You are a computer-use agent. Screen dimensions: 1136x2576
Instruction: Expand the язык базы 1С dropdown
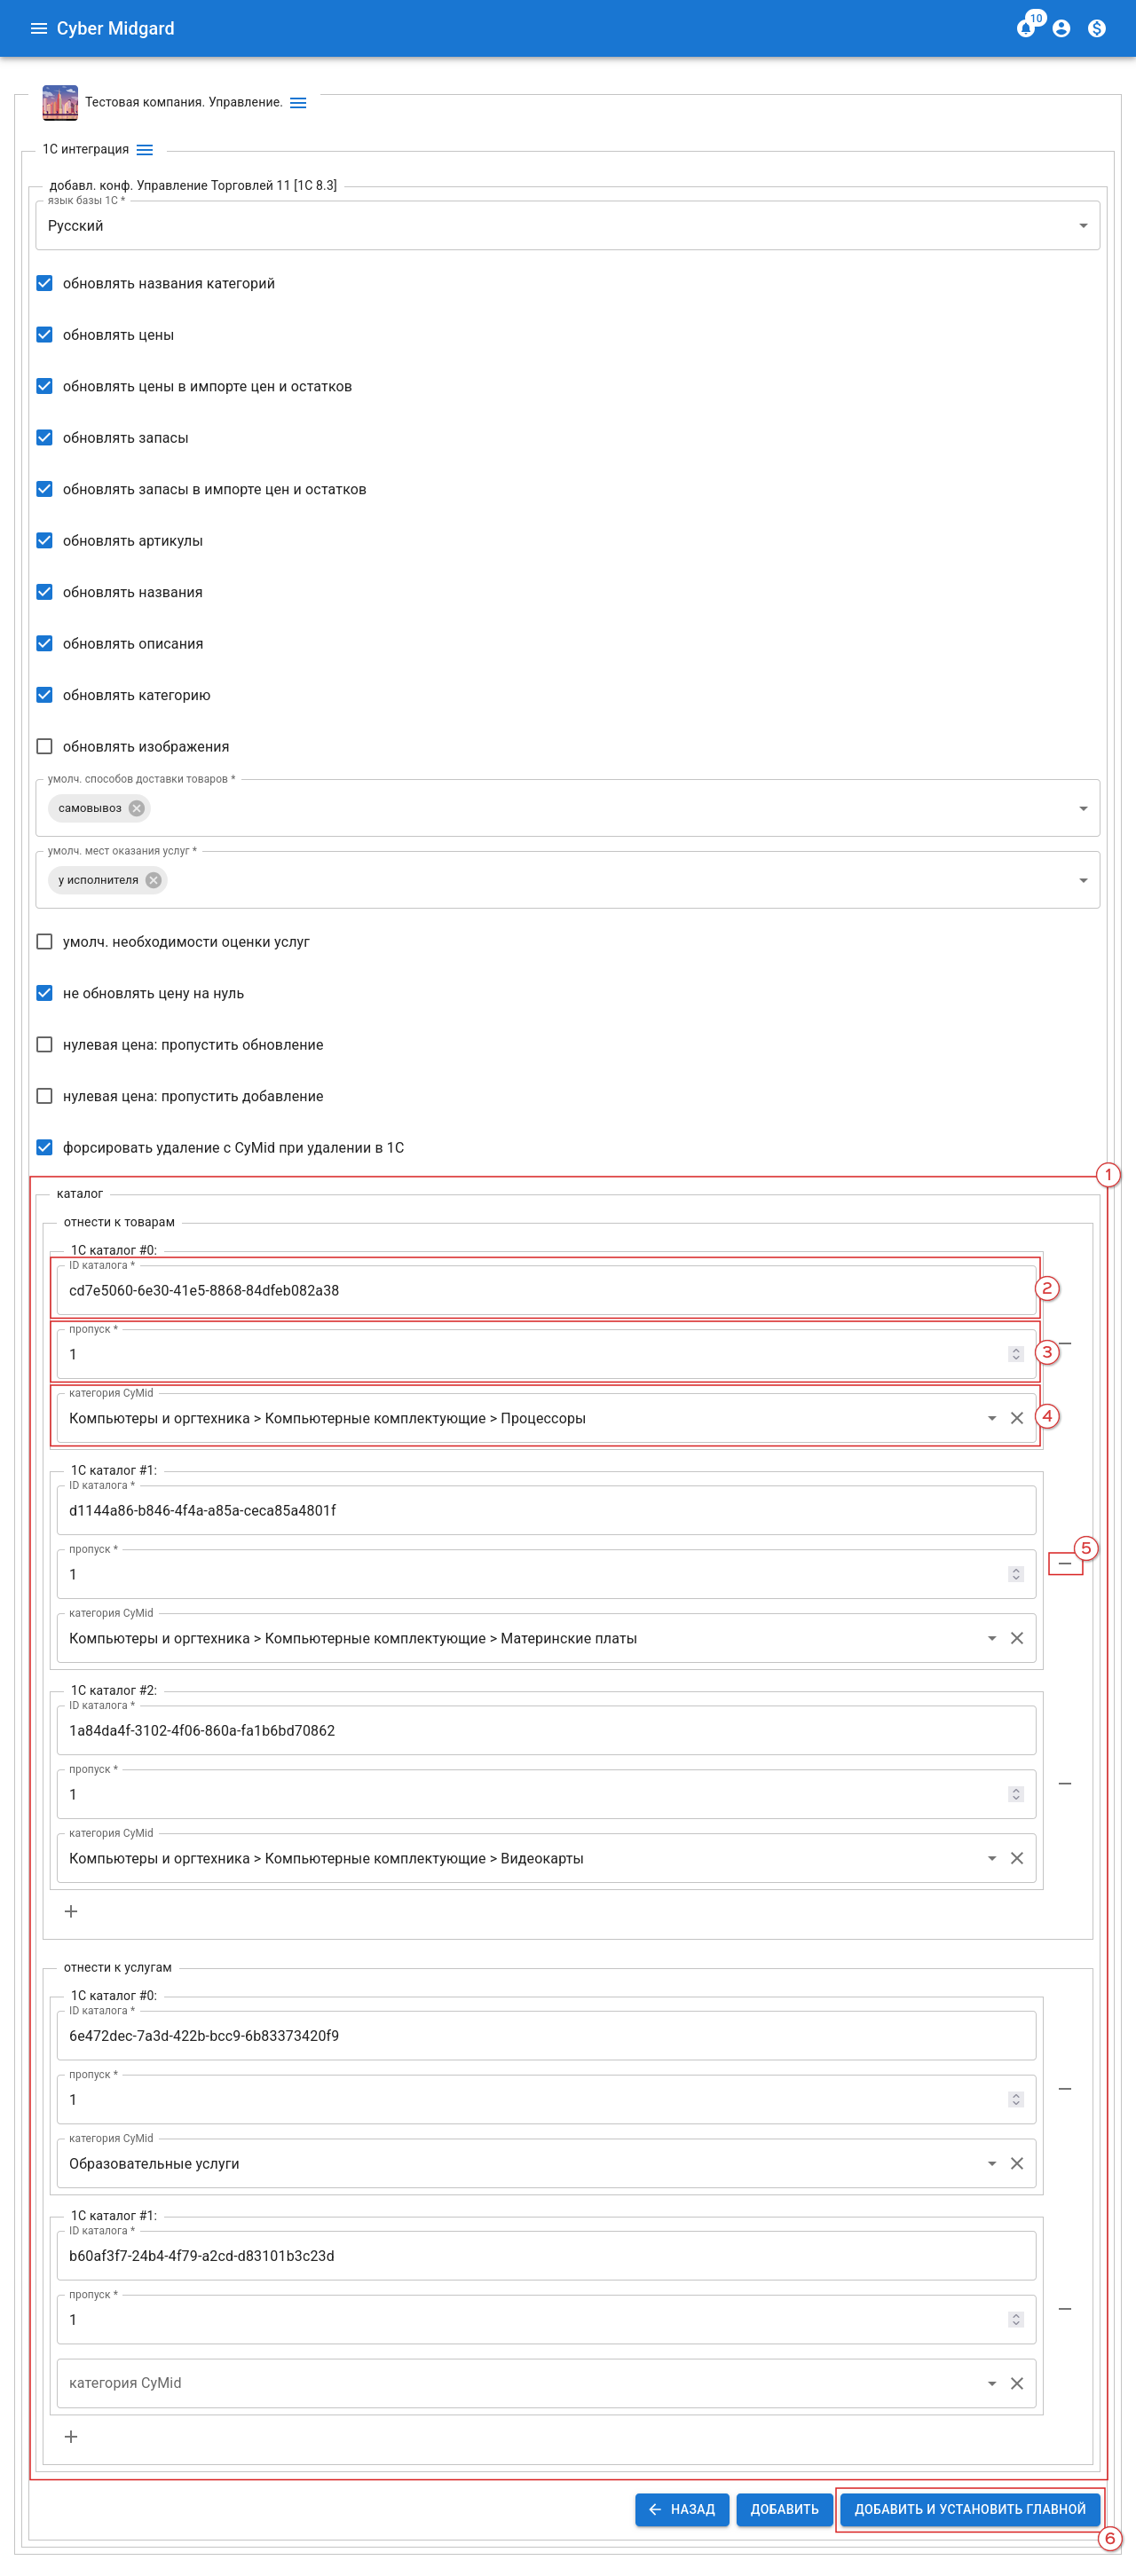(1083, 226)
